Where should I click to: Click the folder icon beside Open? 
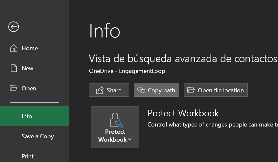coord(13,88)
